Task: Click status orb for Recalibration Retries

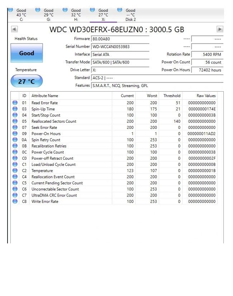Action: pos(15,146)
